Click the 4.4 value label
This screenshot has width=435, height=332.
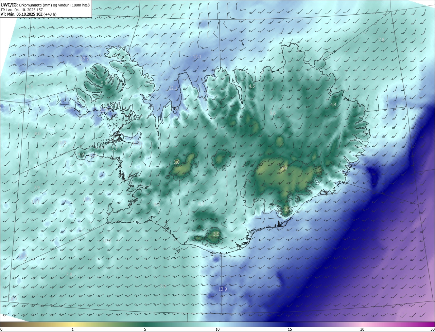click(333, 105)
